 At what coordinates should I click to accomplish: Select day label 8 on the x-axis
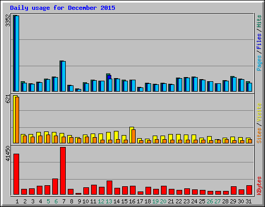click(71, 201)
